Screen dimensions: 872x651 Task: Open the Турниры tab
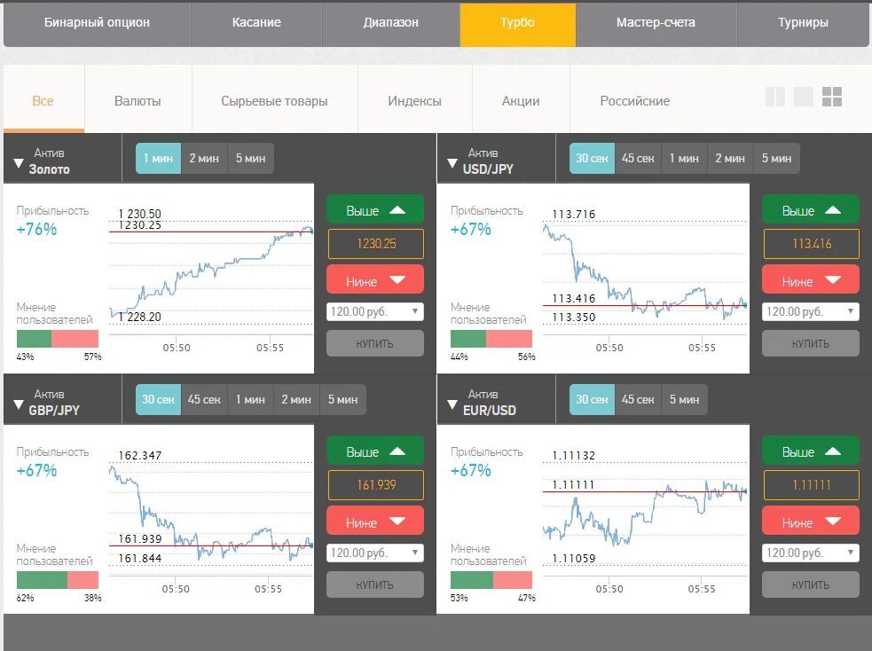tap(803, 25)
